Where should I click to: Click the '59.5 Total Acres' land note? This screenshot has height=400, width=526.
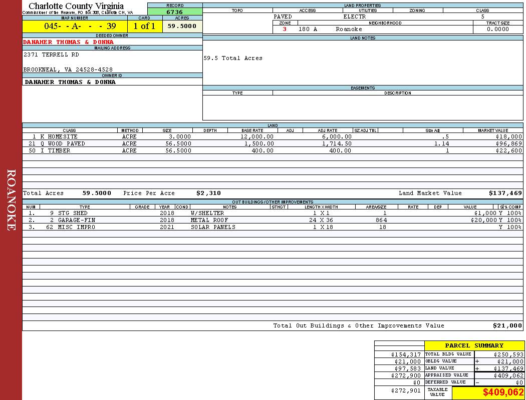[233, 58]
